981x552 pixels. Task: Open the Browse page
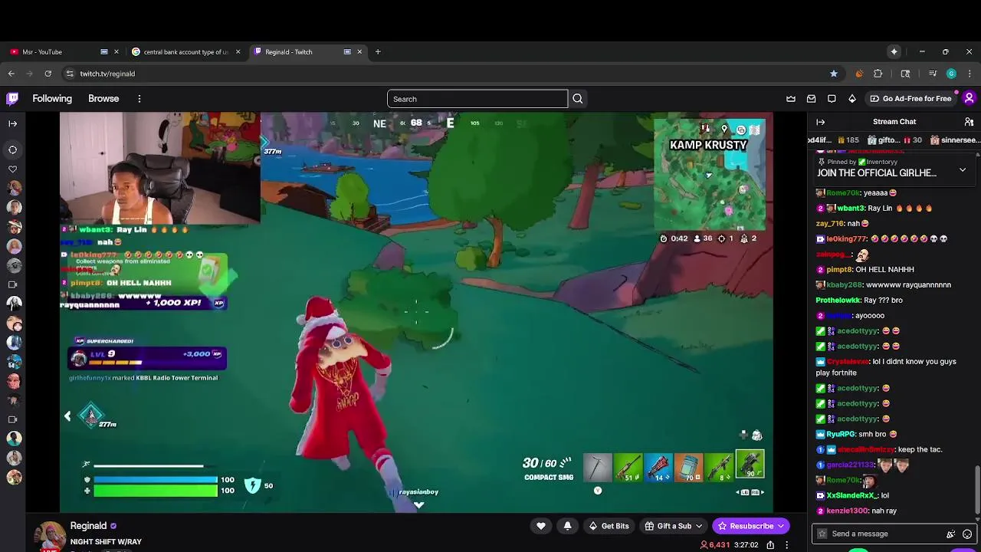(103, 98)
